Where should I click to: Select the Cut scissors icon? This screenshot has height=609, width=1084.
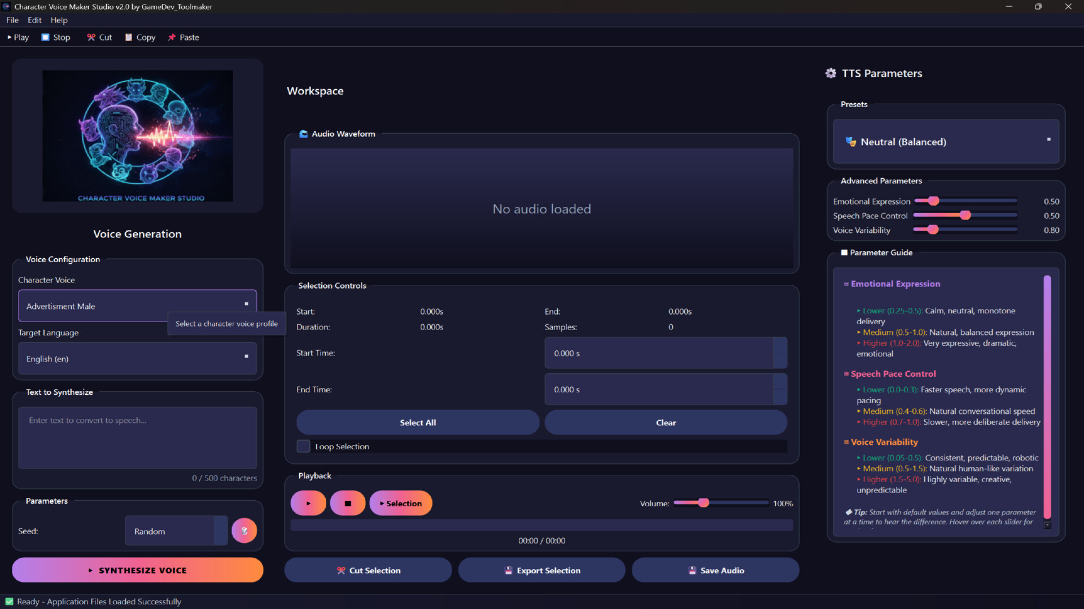point(91,37)
